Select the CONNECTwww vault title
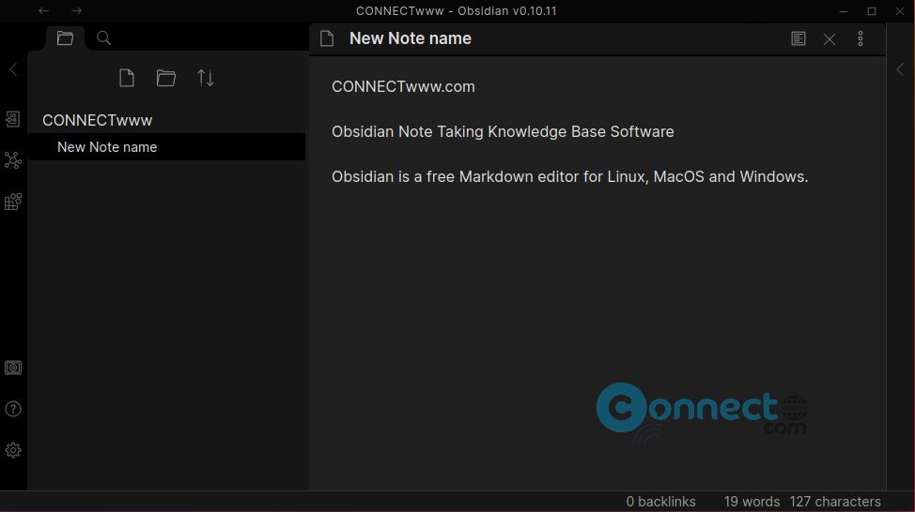The height and width of the screenshot is (512, 915). click(98, 120)
